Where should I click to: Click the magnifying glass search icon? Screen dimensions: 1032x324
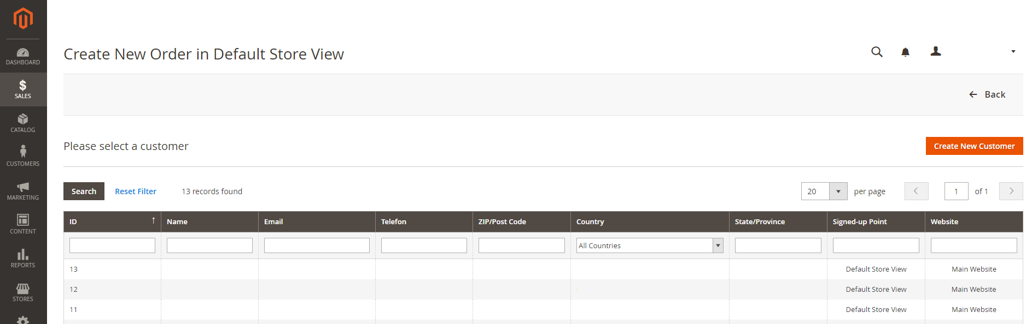877,52
